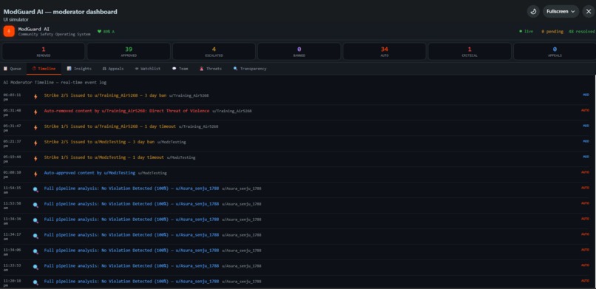Click the 48 resolved counter
Image resolution: width=596 pixels, height=289 pixels.
581,32
